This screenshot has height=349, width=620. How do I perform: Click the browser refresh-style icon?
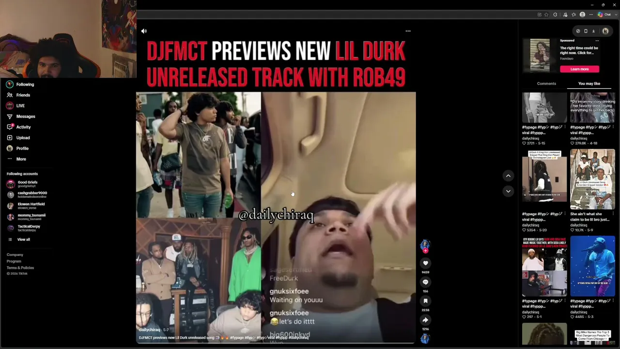tap(555, 15)
